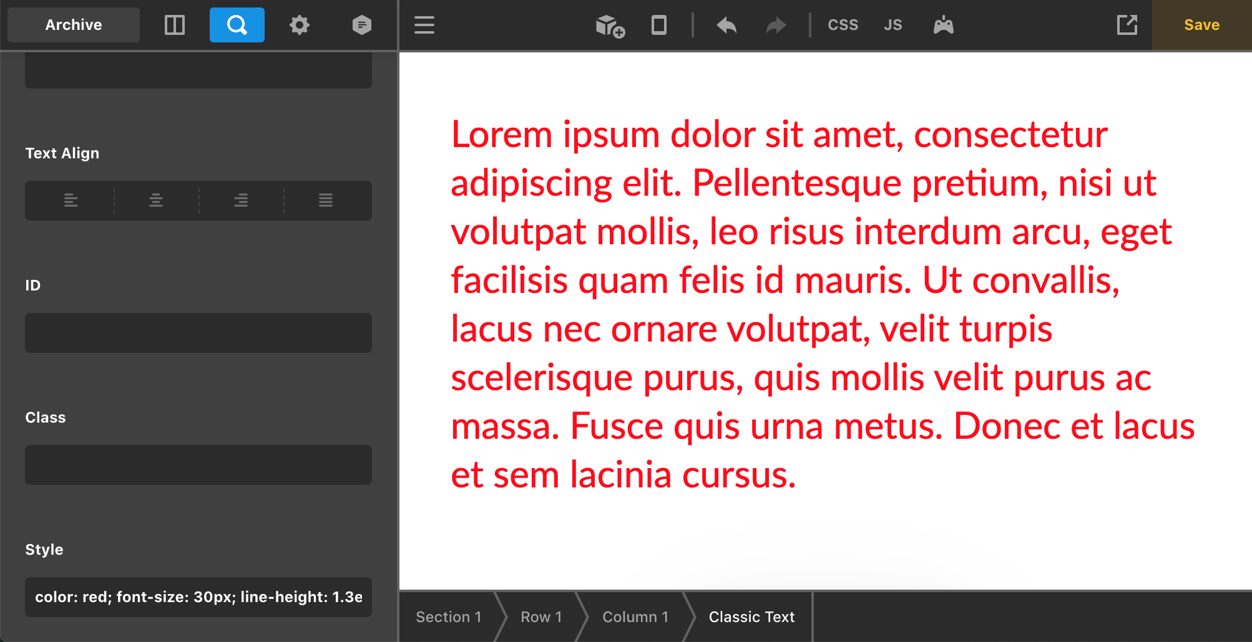Viewport: 1252px width, 642px height.
Task: Set text align to left
Action: pos(71,200)
